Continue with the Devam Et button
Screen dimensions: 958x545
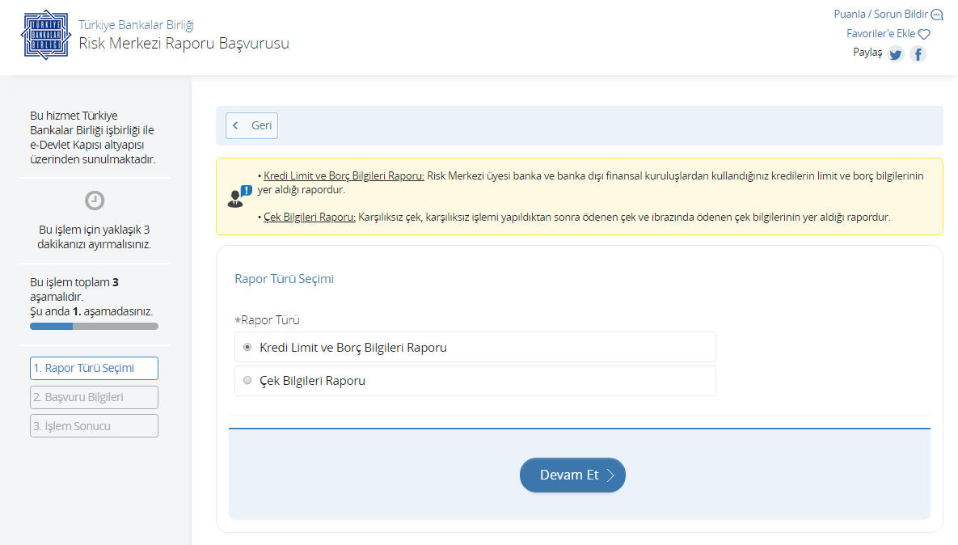click(572, 475)
